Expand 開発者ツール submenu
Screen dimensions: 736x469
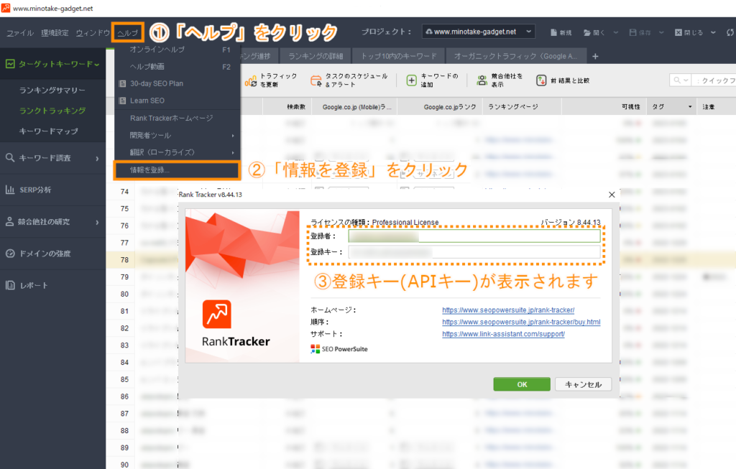click(x=178, y=135)
